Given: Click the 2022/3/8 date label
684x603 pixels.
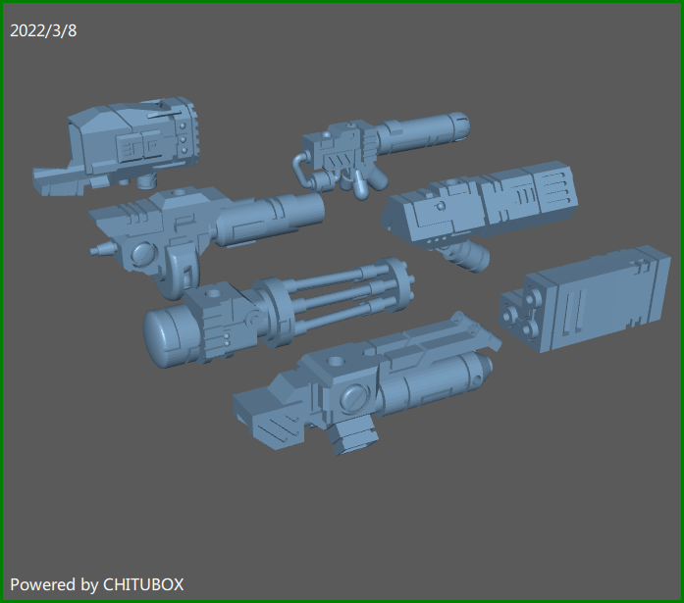Looking at the screenshot, I should (x=43, y=31).
